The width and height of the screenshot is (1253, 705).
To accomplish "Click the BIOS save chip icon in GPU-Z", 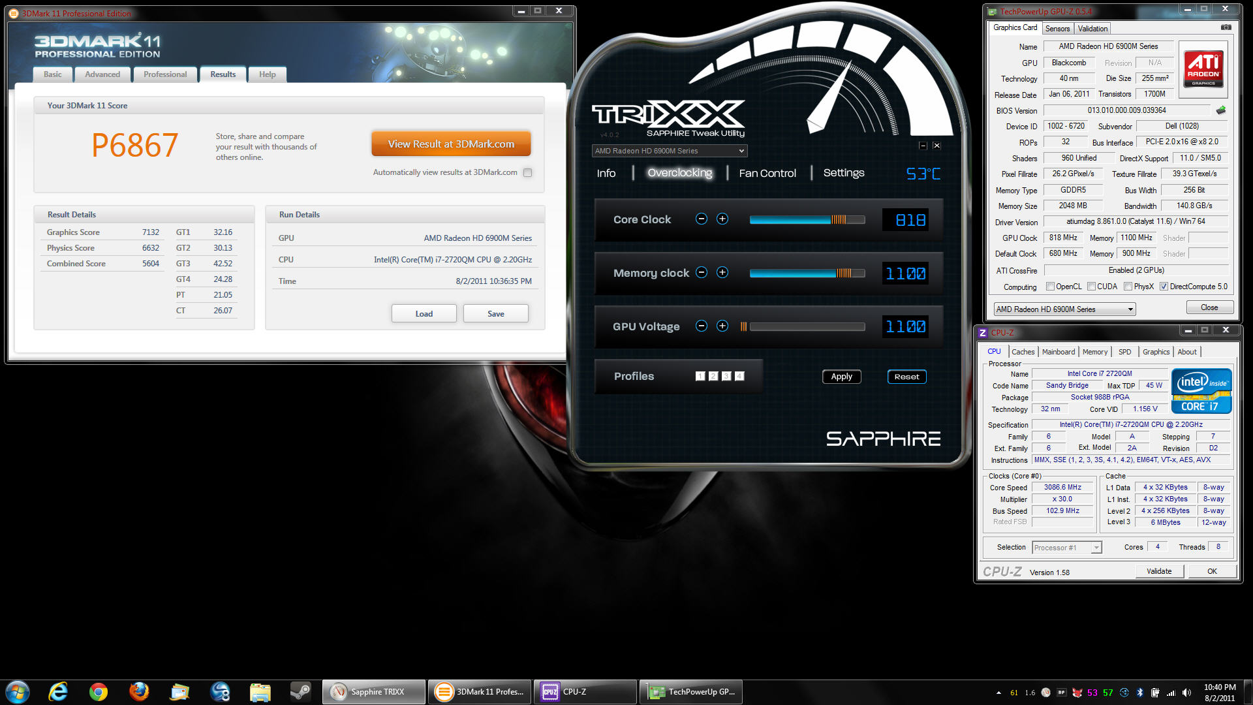I will coord(1221,110).
